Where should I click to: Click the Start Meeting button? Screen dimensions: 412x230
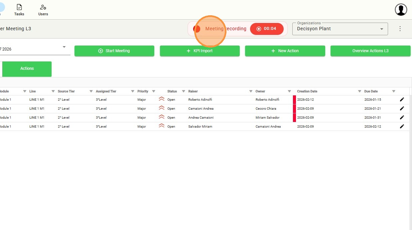coord(114,51)
